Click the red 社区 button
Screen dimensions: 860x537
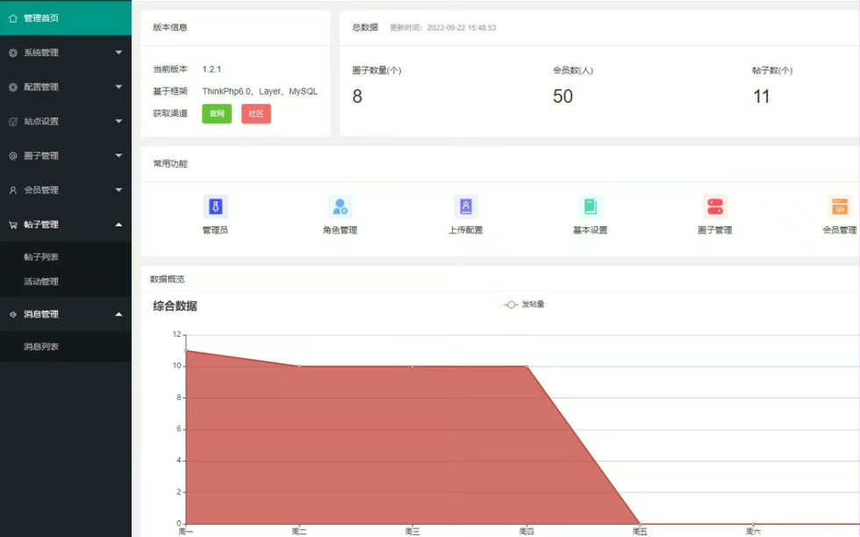pyautogui.click(x=256, y=113)
